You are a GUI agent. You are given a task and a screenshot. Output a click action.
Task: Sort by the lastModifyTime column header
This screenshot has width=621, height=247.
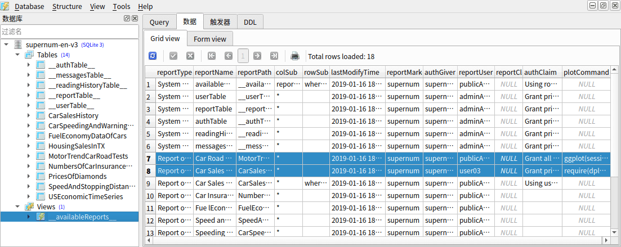coord(358,73)
